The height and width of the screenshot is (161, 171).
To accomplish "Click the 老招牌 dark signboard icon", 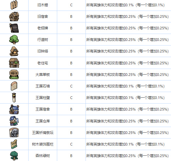I will (14, 28).
